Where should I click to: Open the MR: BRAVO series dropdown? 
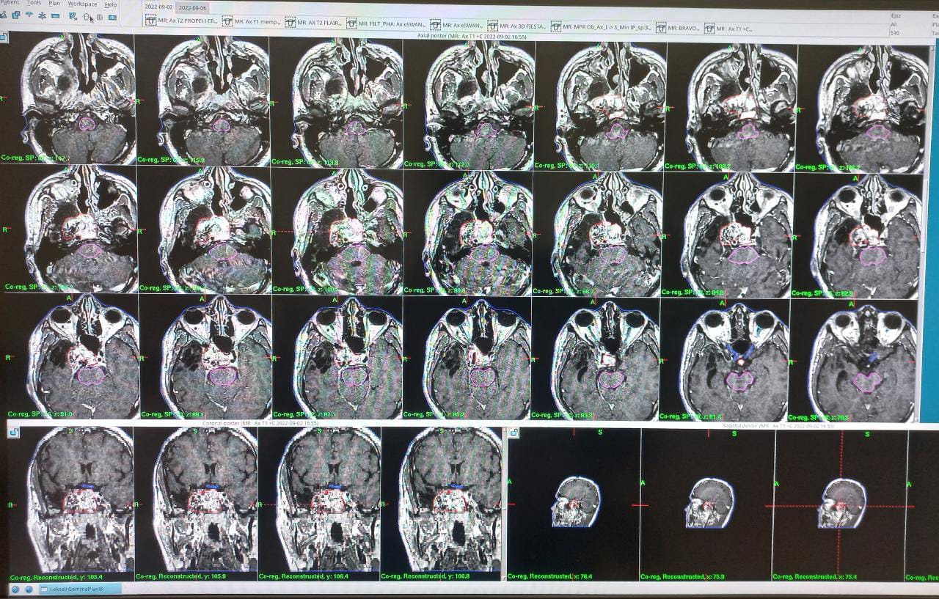pyautogui.click(x=684, y=28)
